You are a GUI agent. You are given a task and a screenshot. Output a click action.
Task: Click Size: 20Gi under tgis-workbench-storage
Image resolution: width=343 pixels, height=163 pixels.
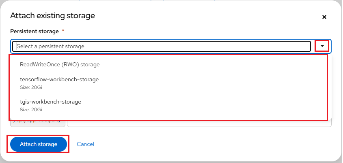(x=31, y=109)
